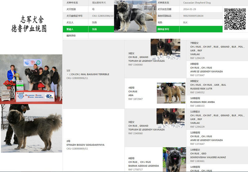
Task: Click identification number 900250000518634
Action: [193, 16]
